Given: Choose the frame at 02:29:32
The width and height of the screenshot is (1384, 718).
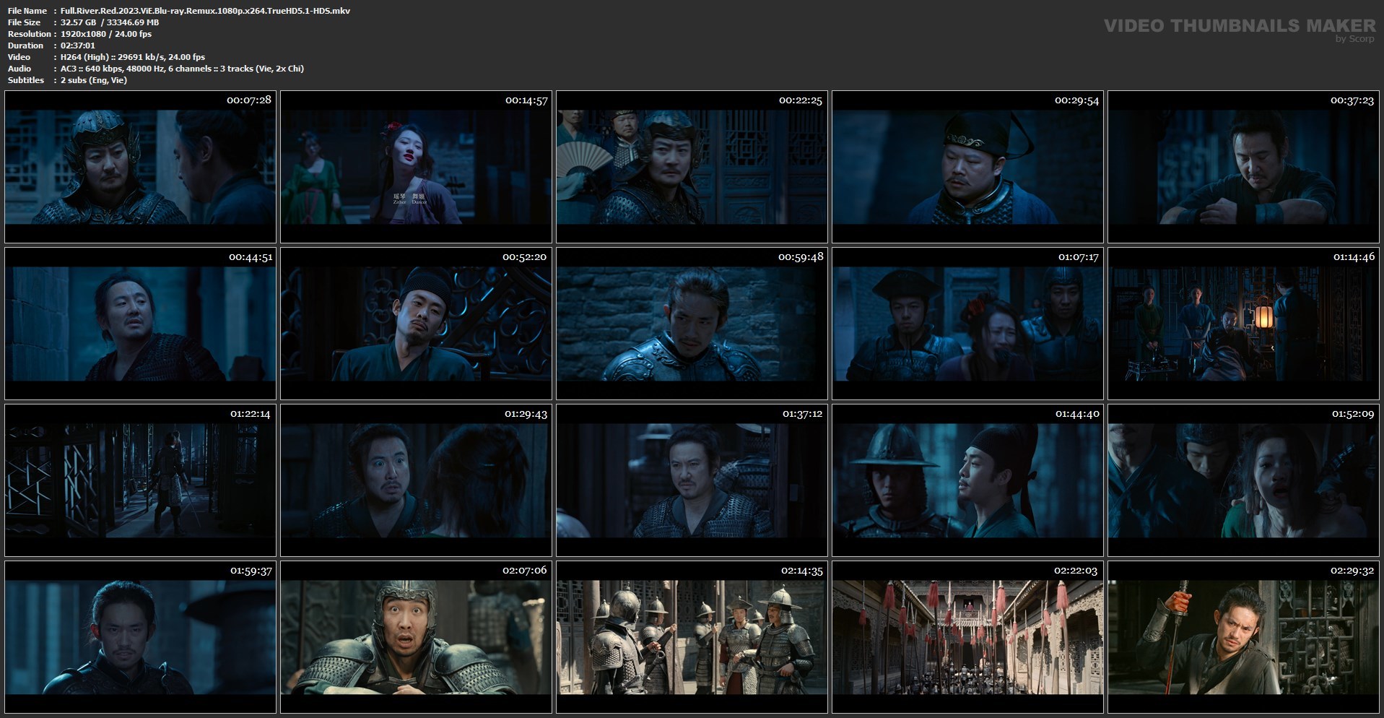Looking at the screenshot, I should (1243, 637).
